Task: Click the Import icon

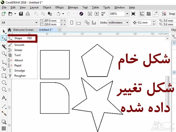Action: pyautogui.click(x=90, y=13)
